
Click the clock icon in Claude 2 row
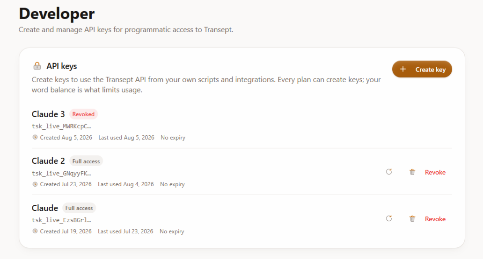coord(35,184)
